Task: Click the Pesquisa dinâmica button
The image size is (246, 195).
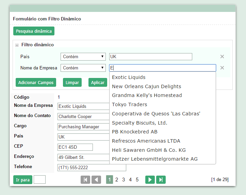Action: [x=34, y=31]
